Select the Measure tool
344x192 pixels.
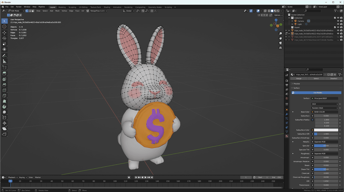click(x=4, y=61)
